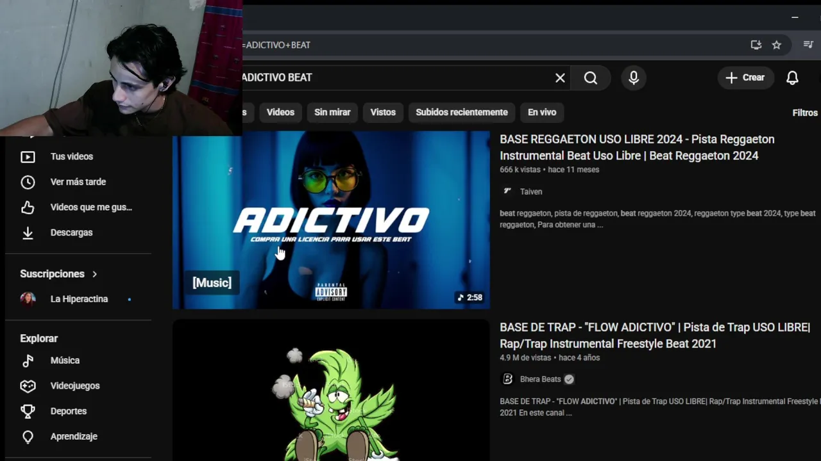Click install app icon in address bar

click(x=756, y=45)
